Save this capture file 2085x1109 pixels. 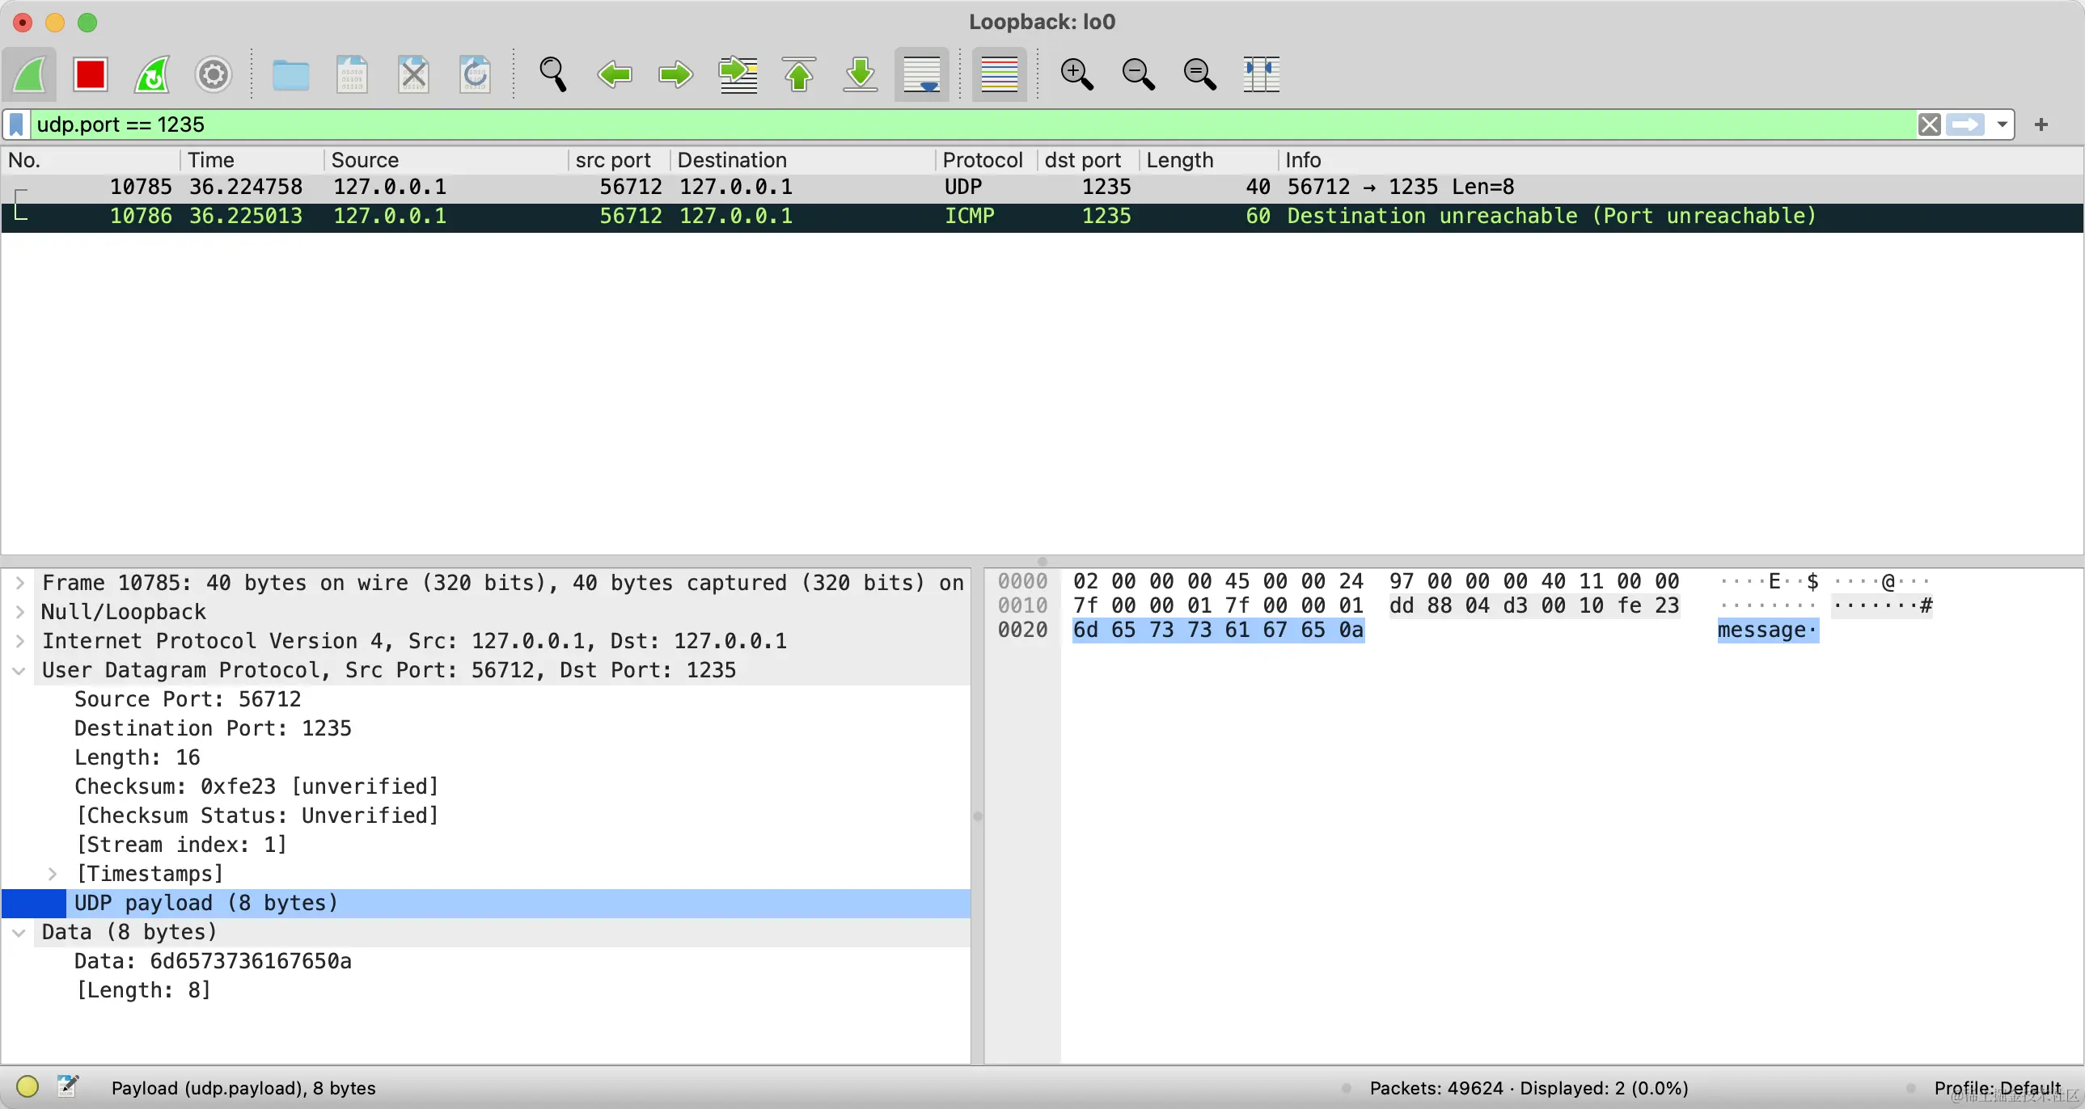coord(351,74)
